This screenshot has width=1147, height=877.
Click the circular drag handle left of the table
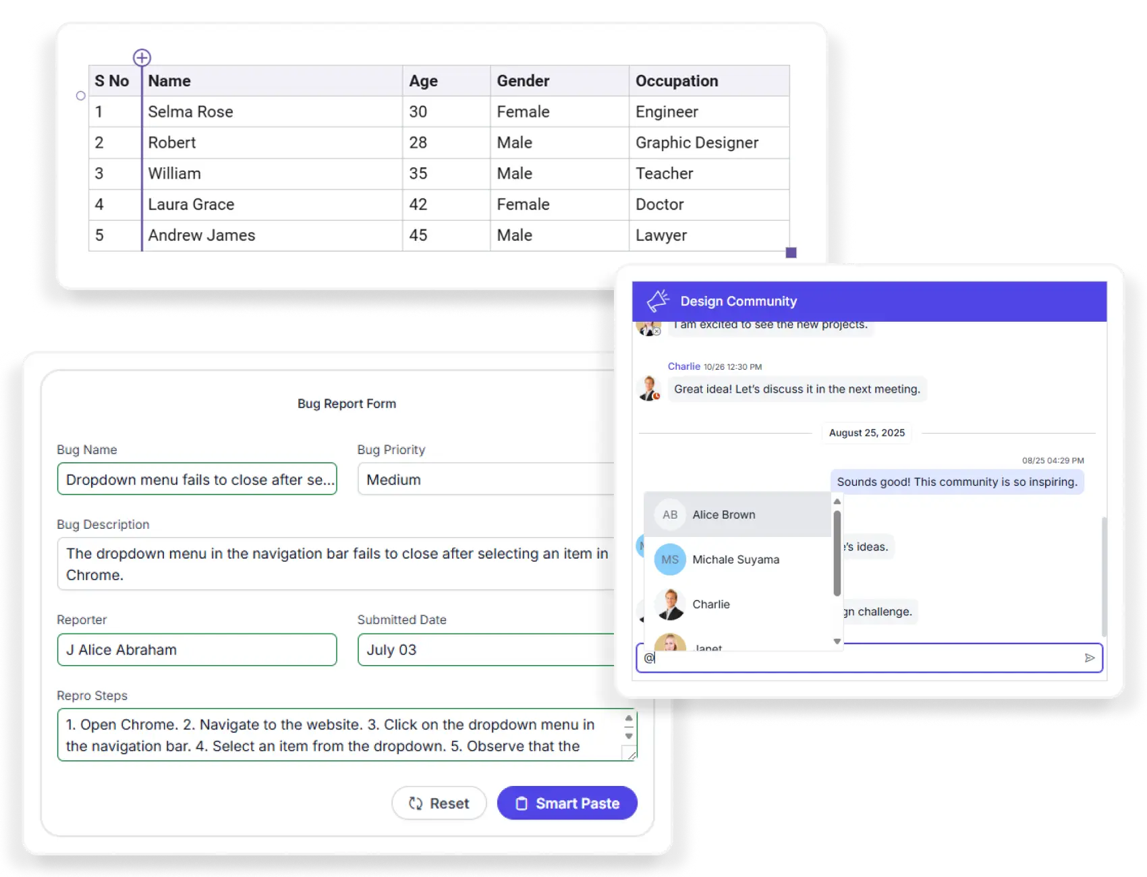click(80, 96)
